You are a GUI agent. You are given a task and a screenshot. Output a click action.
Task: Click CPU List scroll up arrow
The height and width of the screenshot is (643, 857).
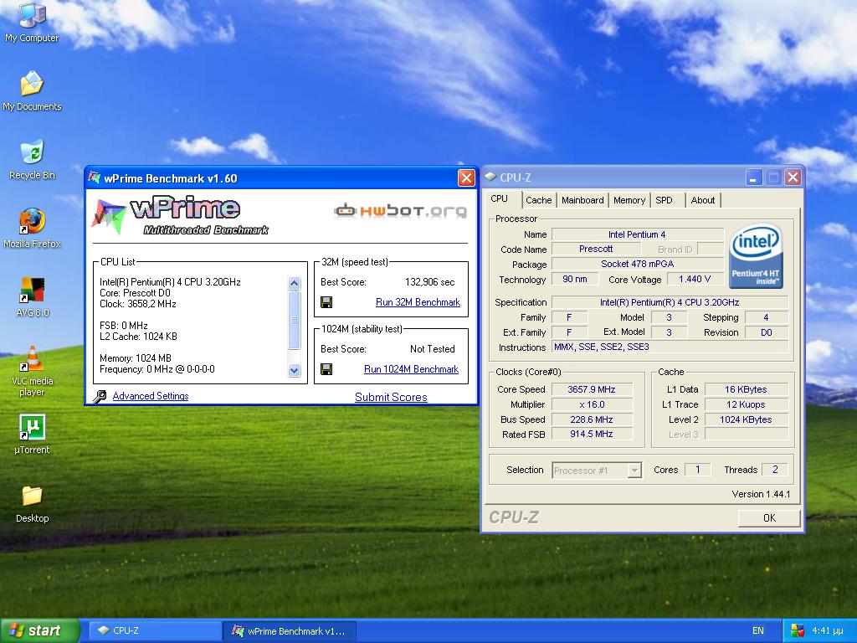[x=294, y=283]
